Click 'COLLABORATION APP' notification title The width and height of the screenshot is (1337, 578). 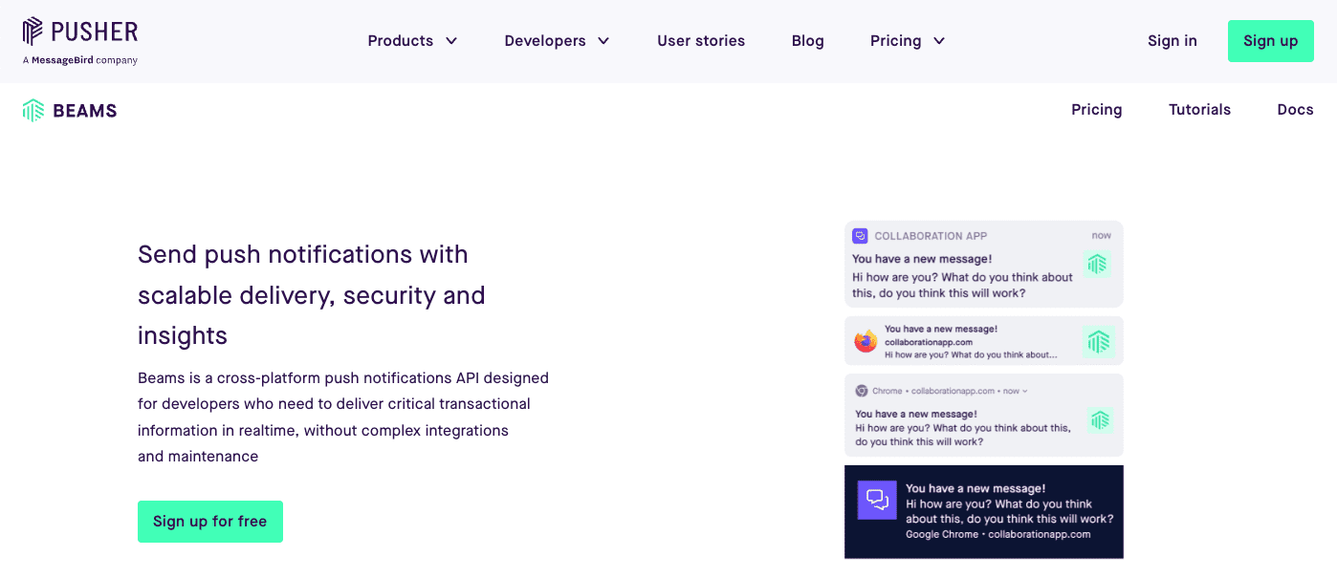coord(931,236)
